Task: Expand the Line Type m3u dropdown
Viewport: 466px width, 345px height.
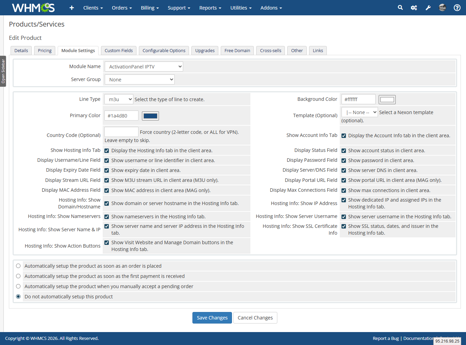Action: point(119,99)
